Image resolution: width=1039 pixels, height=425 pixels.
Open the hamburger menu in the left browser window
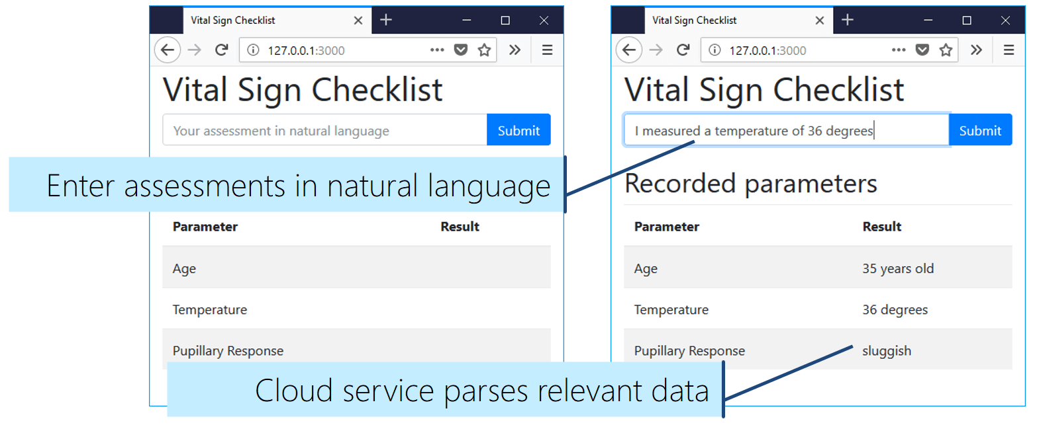[x=547, y=50]
